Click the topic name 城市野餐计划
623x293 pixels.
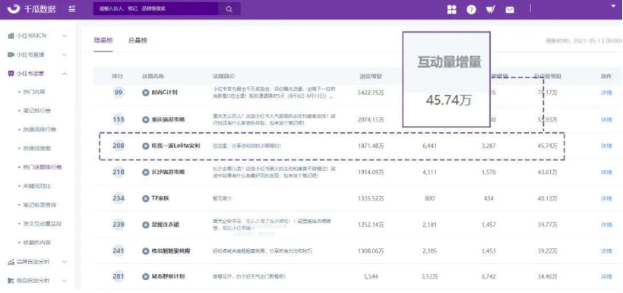point(169,277)
